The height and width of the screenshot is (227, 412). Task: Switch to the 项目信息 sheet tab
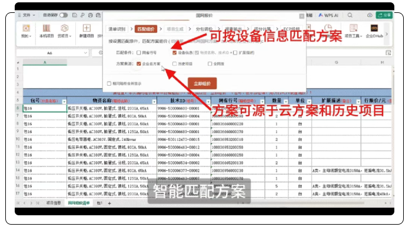[54, 203]
